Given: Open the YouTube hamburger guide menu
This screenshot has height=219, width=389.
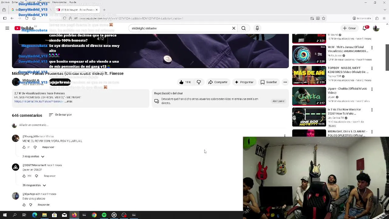Looking at the screenshot, I should tap(7, 28).
